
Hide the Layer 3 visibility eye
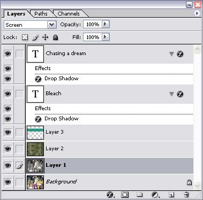pyautogui.click(x=7, y=132)
